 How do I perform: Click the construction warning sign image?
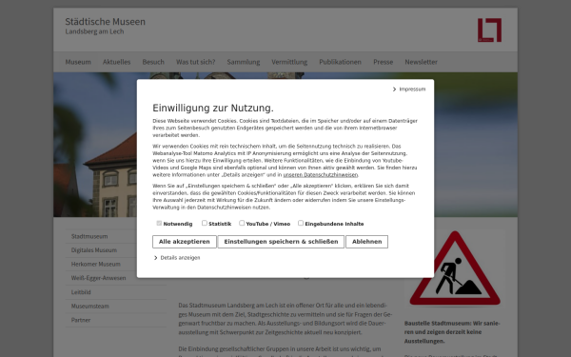tap(455, 268)
